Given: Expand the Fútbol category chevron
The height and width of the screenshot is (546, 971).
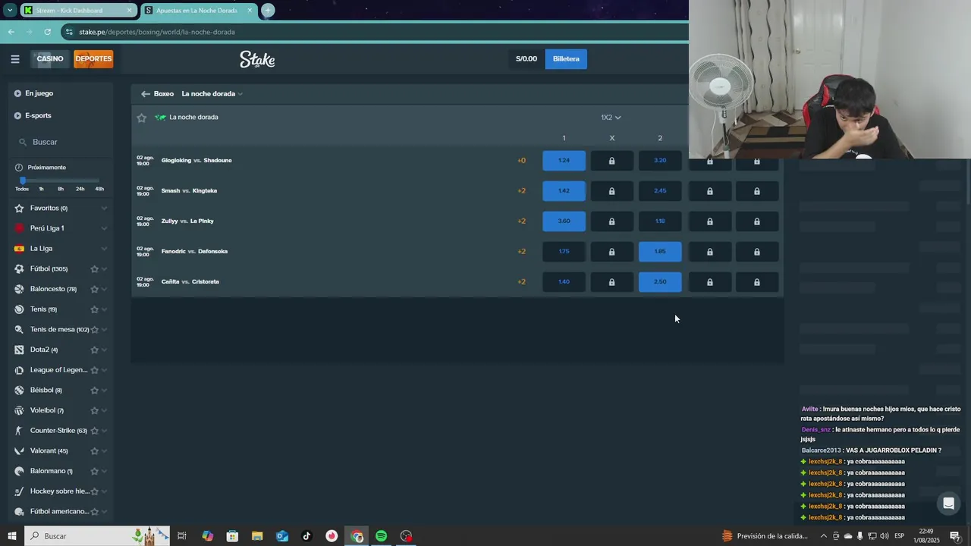Looking at the screenshot, I should tap(104, 269).
